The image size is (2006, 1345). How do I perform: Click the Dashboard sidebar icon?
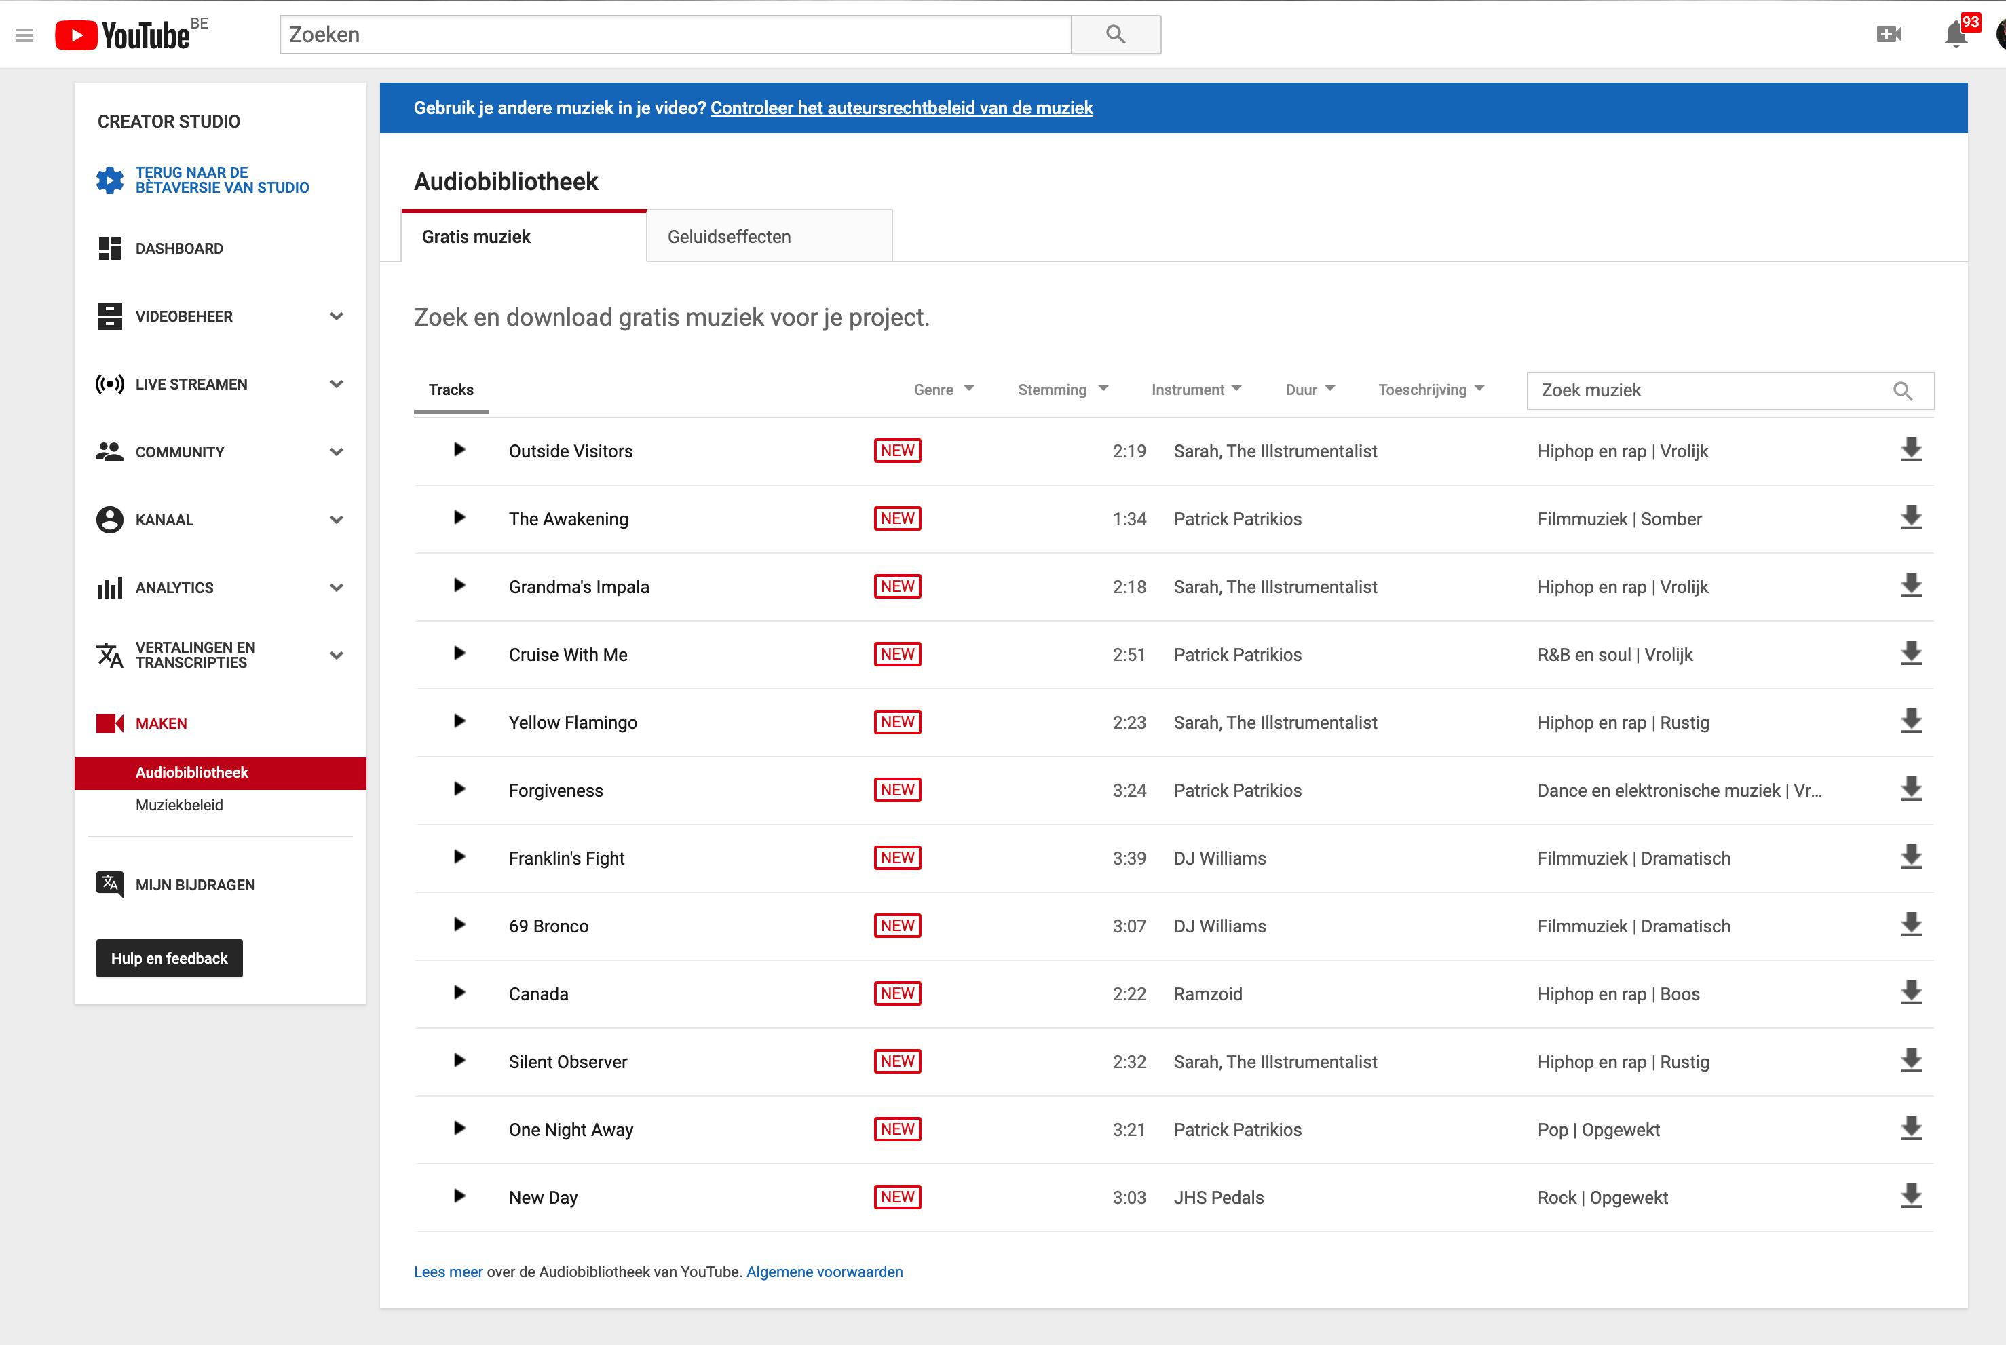(x=109, y=248)
